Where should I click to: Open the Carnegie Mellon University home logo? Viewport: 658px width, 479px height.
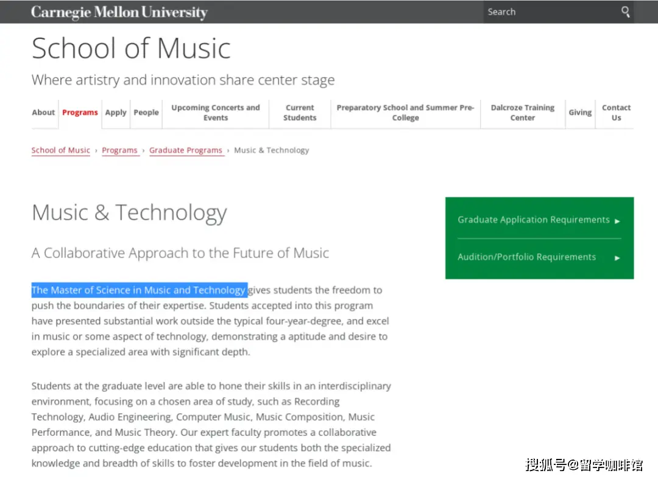119,12
